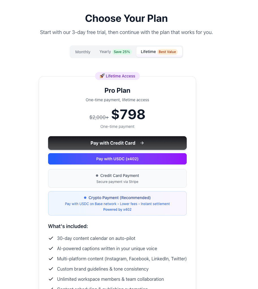The height and width of the screenshot is (289, 258).
Task: Select the Credit Card Payment option
Action: point(117,178)
